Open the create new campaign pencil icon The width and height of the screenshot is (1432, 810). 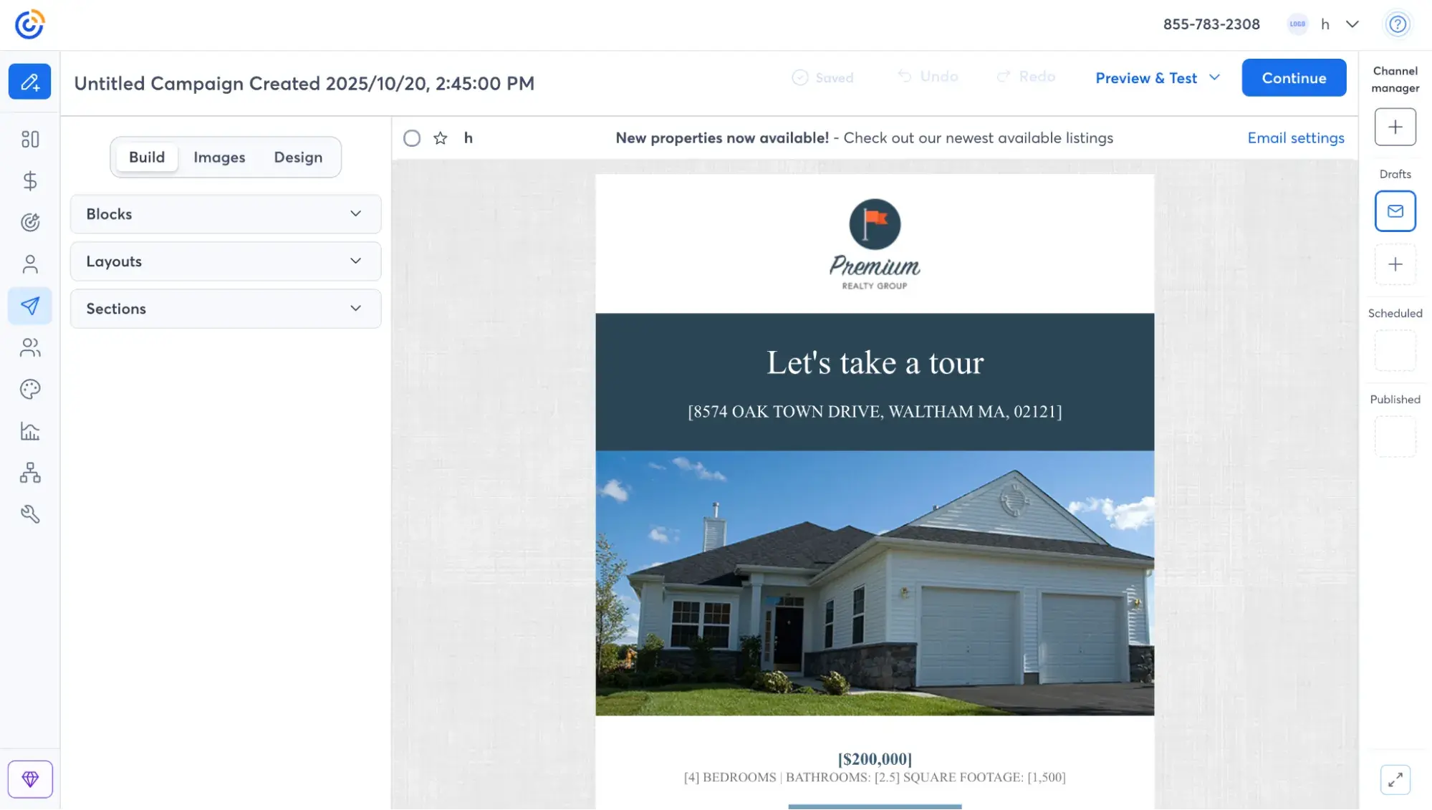[29, 81]
